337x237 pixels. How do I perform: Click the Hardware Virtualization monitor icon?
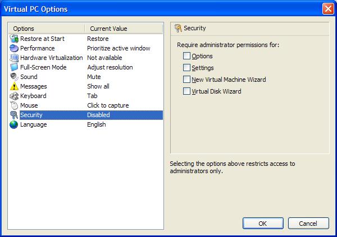coord(14,58)
